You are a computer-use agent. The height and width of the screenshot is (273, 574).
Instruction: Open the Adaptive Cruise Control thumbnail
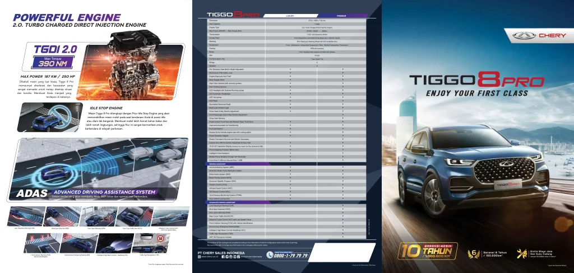[170, 216]
